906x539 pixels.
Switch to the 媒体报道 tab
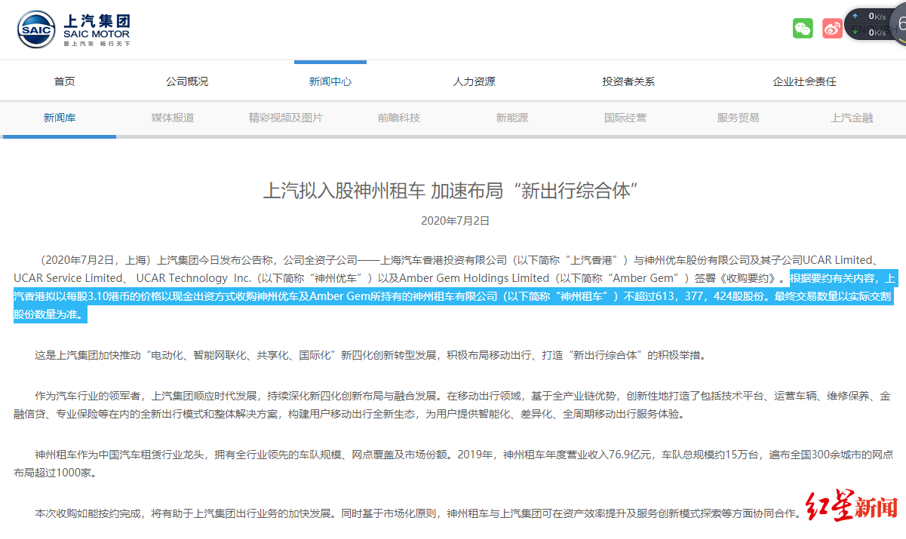point(173,118)
